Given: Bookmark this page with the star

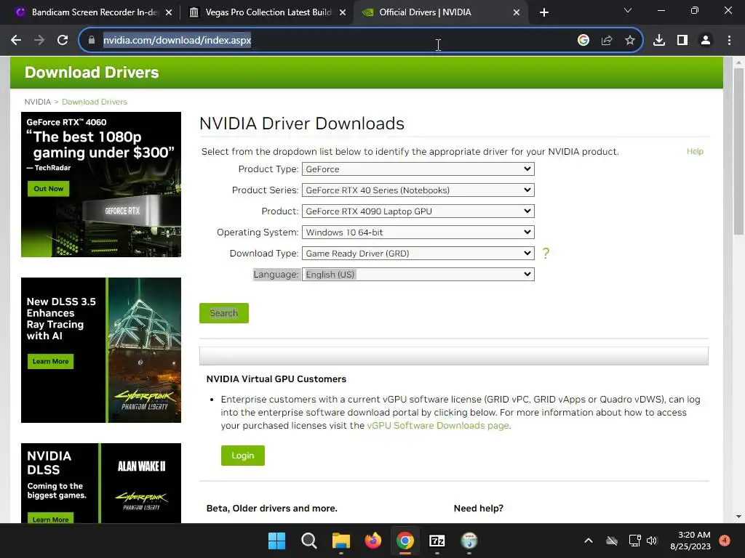Looking at the screenshot, I should (x=630, y=41).
